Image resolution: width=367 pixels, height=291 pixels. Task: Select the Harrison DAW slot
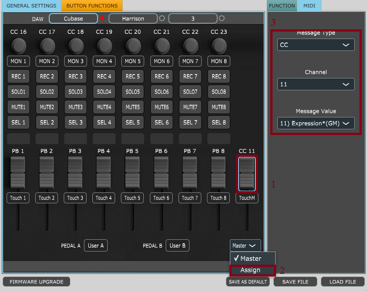pos(133,18)
